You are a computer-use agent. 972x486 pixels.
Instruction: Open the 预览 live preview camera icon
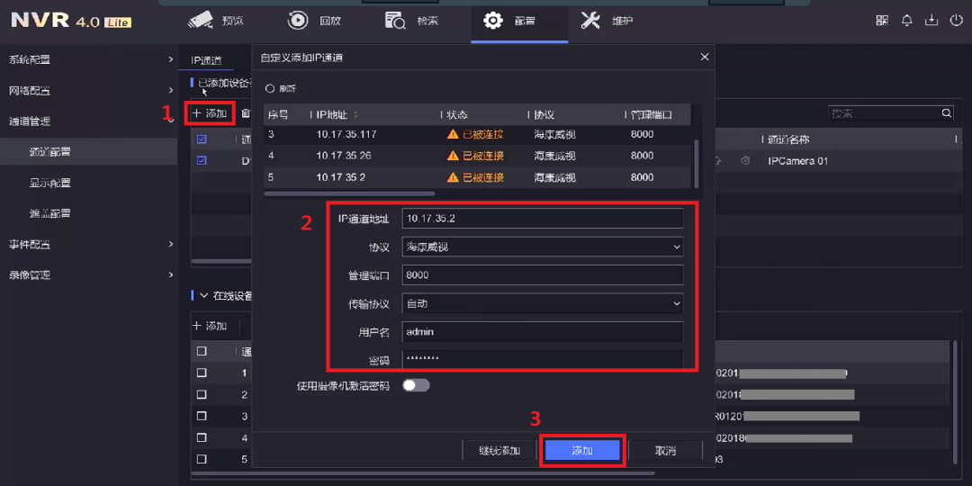click(202, 20)
